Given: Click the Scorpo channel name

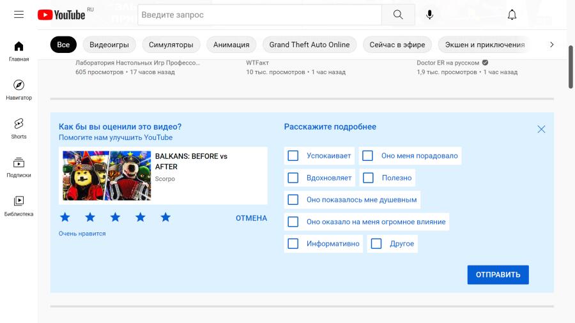Looking at the screenshot, I should [165, 179].
